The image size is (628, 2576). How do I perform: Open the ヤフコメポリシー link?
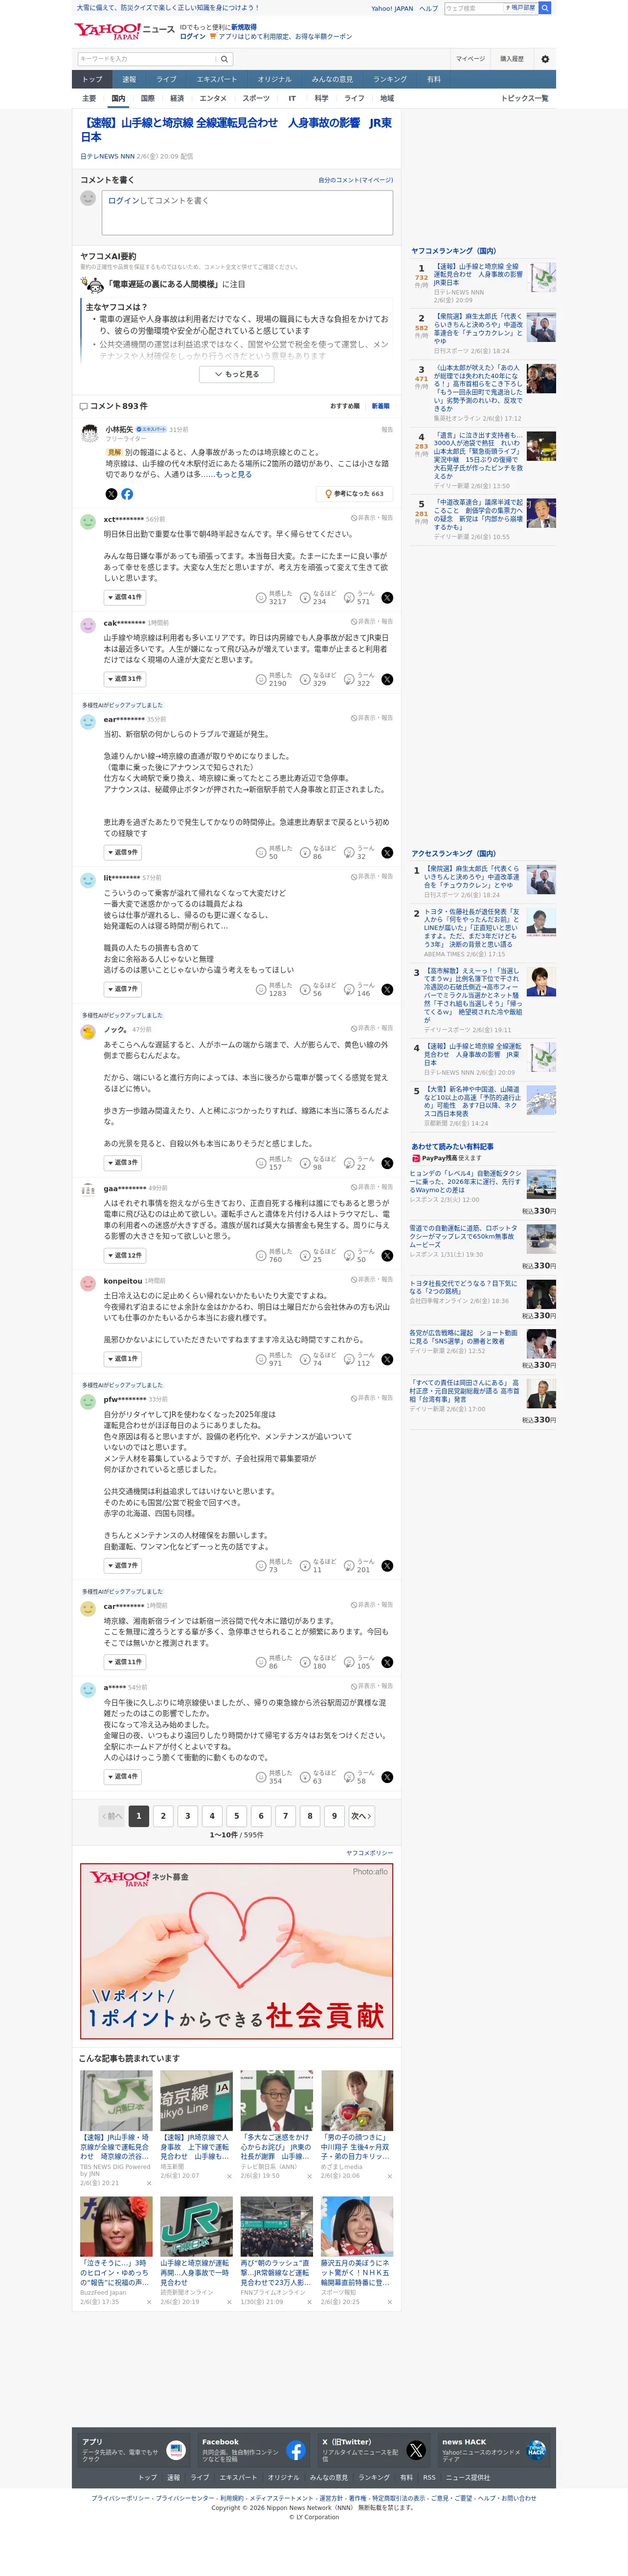pyautogui.click(x=369, y=1852)
